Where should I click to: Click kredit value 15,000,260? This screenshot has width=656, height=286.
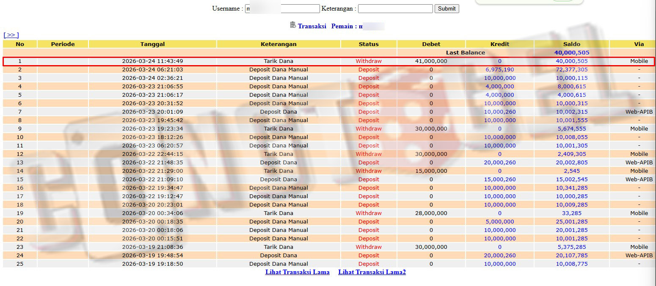click(500, 180)
